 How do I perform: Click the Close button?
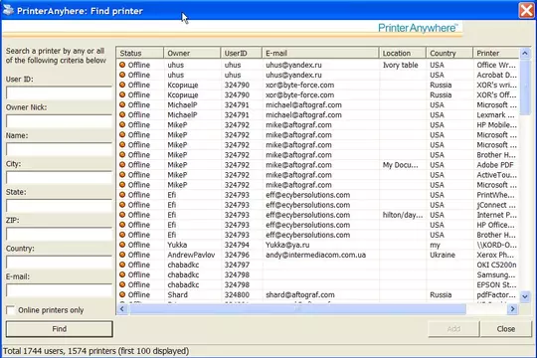506,329
